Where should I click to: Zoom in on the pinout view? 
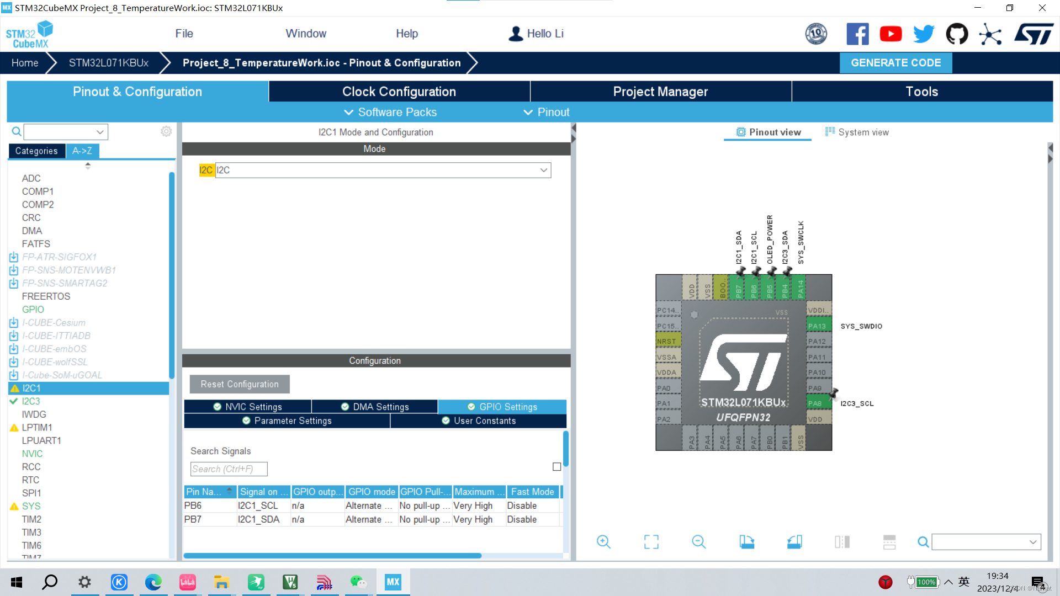click(603, 542)
